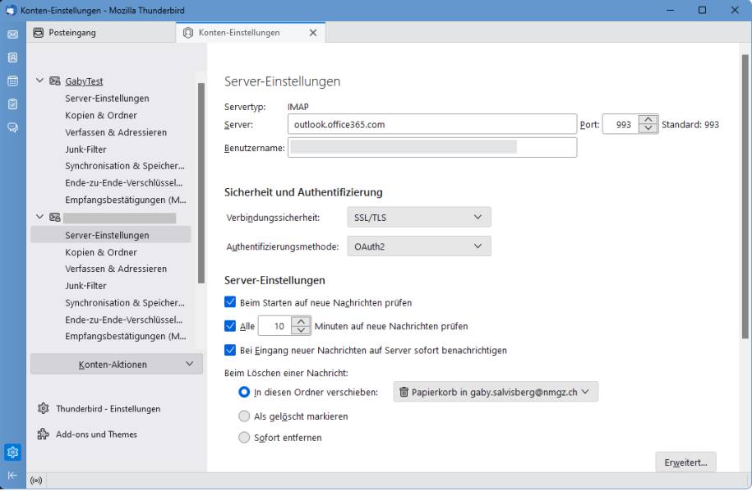Open the Address Book sidebar icon
The width and height of the screenshot is (752, 492).
pos(12,57)
